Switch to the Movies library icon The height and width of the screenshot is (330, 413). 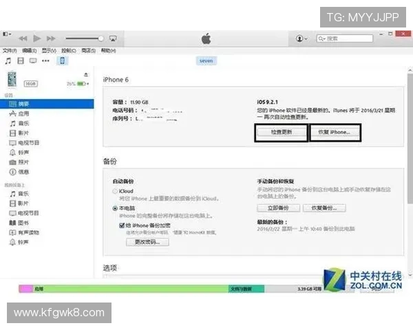tap(21, 61)
